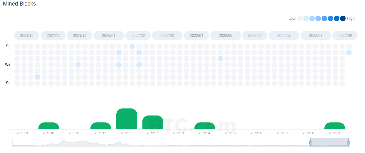Select the highlighted Wednesday dot under 2022/01
This screenshot has height=153, width=365.
119,65
